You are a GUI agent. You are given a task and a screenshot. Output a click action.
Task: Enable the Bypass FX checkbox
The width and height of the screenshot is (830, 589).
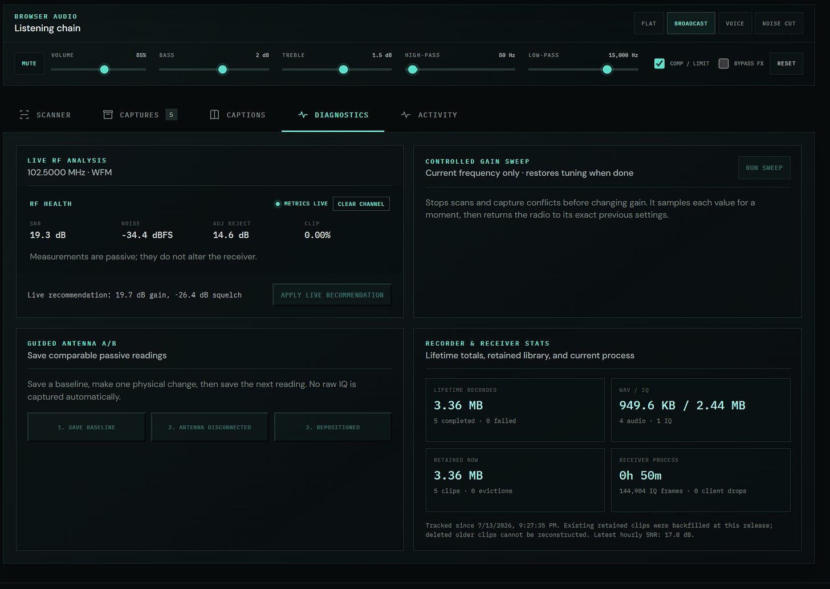[x=723, y=63]
